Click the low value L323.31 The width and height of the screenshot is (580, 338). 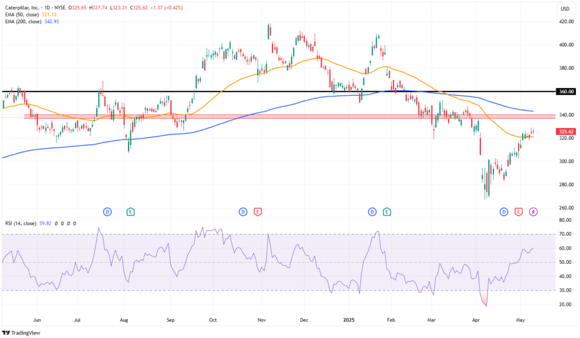pos(118,8)
